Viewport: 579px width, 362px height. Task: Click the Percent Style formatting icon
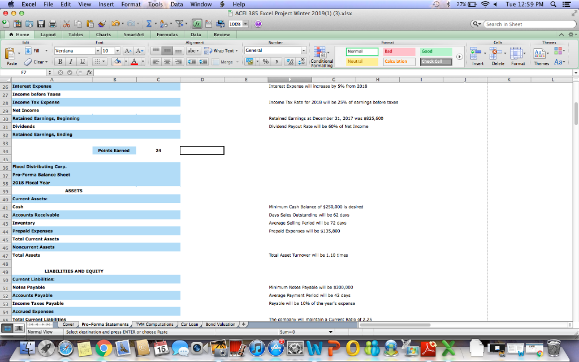coord(265,61)
